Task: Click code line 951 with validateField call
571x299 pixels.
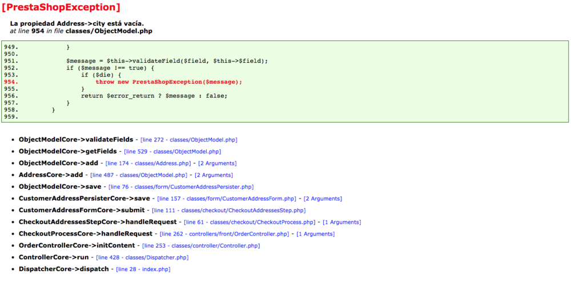Action: tap(167, 60)
